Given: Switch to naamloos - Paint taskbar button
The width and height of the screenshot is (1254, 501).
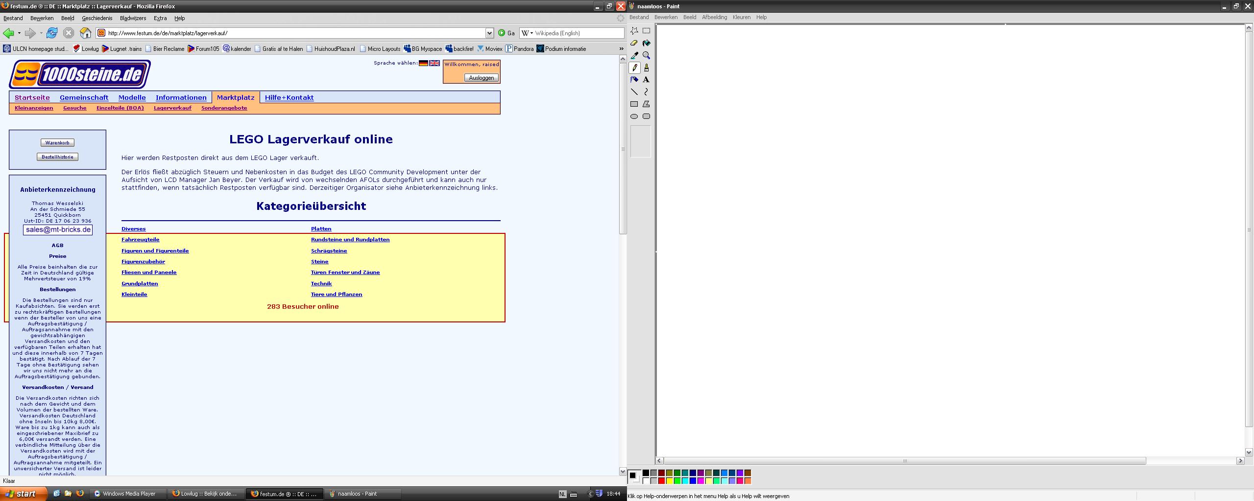Looking at the screenshot, I should point(363,494).
